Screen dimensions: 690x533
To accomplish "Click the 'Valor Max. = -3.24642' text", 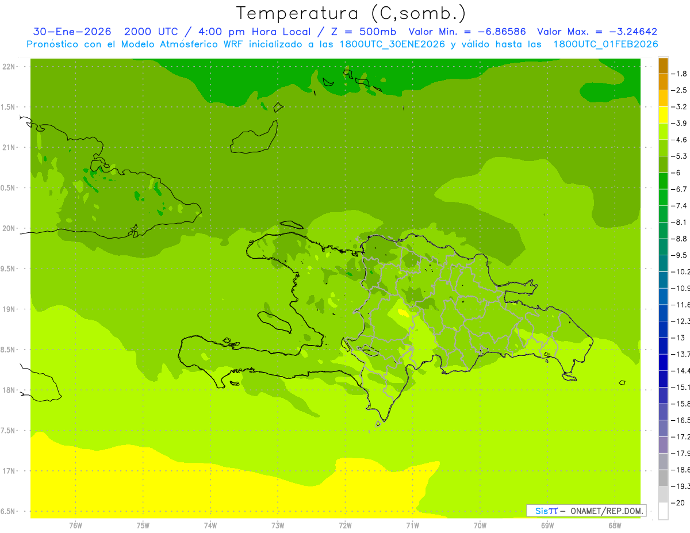I will tap(597, 32).
